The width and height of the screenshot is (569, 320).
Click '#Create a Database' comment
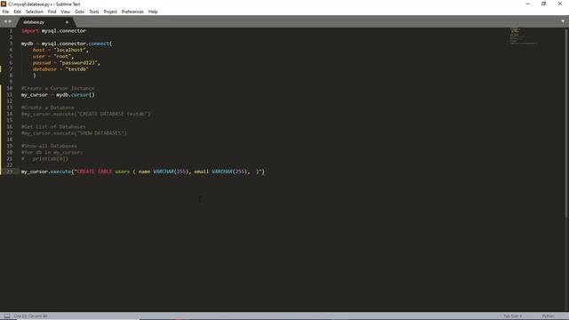tap(47, 108)
